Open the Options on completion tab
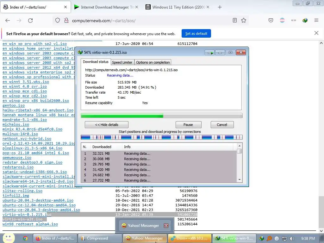This screenshot has width=324, height=243. click(153, 62)
